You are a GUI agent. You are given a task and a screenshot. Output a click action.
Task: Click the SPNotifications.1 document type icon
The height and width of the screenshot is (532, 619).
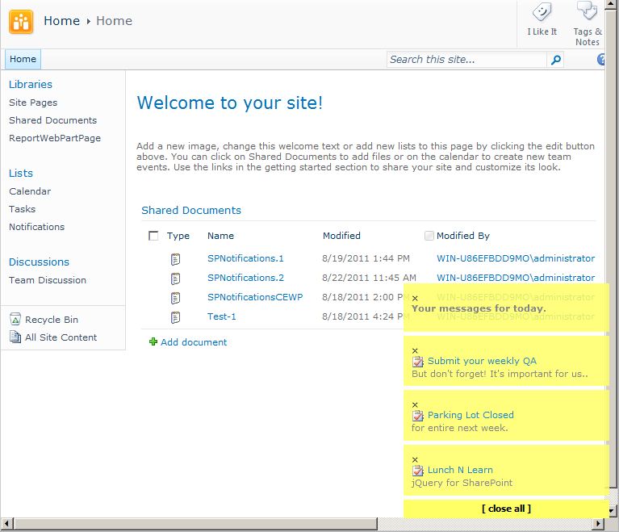click(175, 259)
